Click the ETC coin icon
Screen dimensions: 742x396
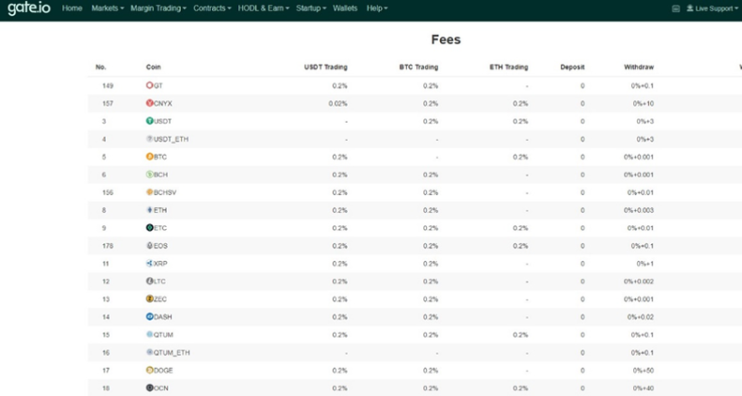coord(149,228)
